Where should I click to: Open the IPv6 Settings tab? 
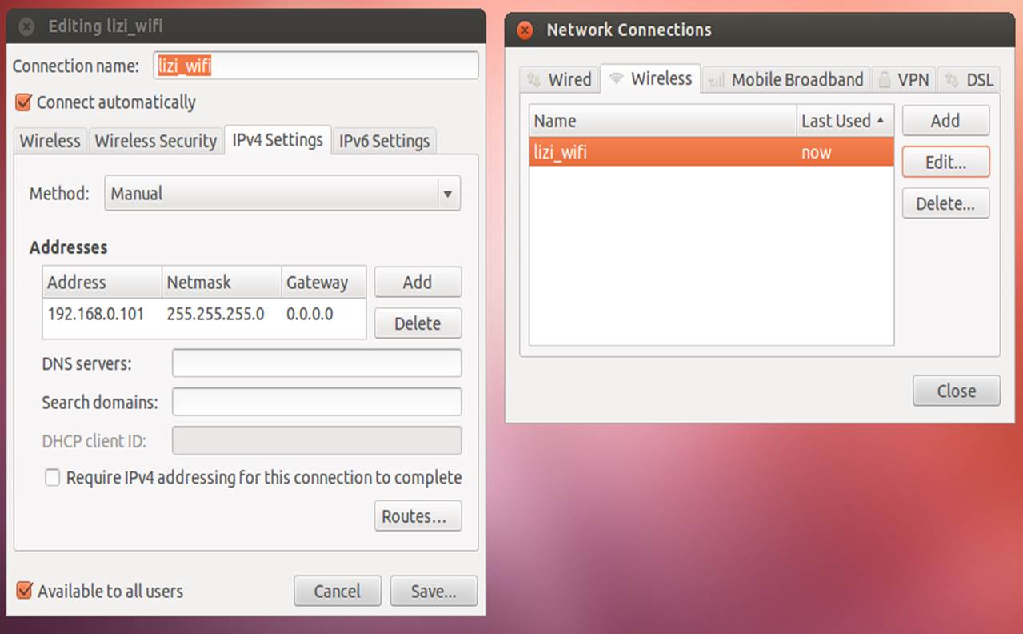[x=384, y=142]
